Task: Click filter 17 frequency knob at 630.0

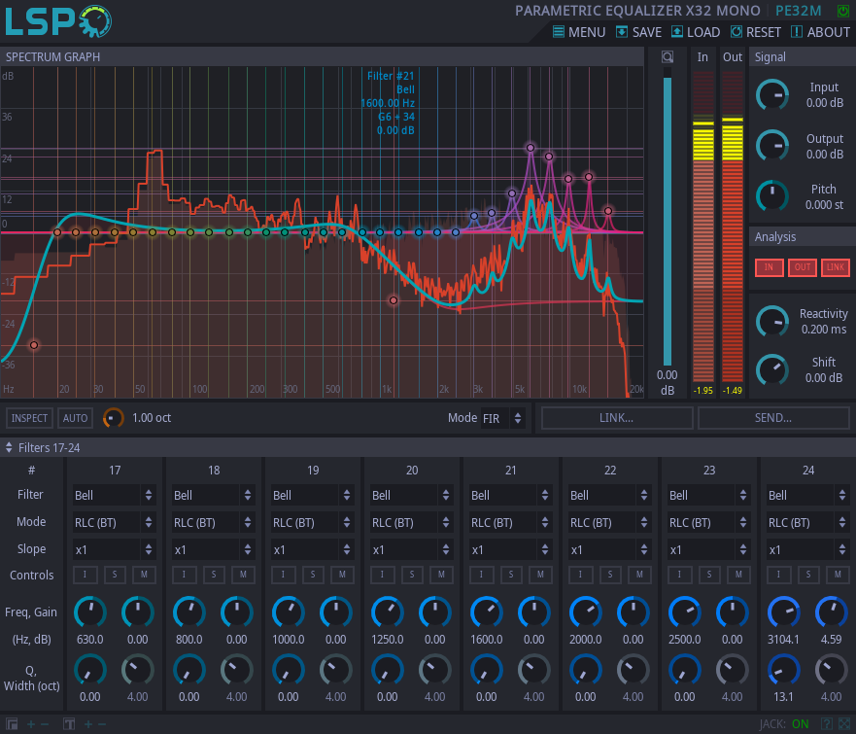Action: (90, 612)
